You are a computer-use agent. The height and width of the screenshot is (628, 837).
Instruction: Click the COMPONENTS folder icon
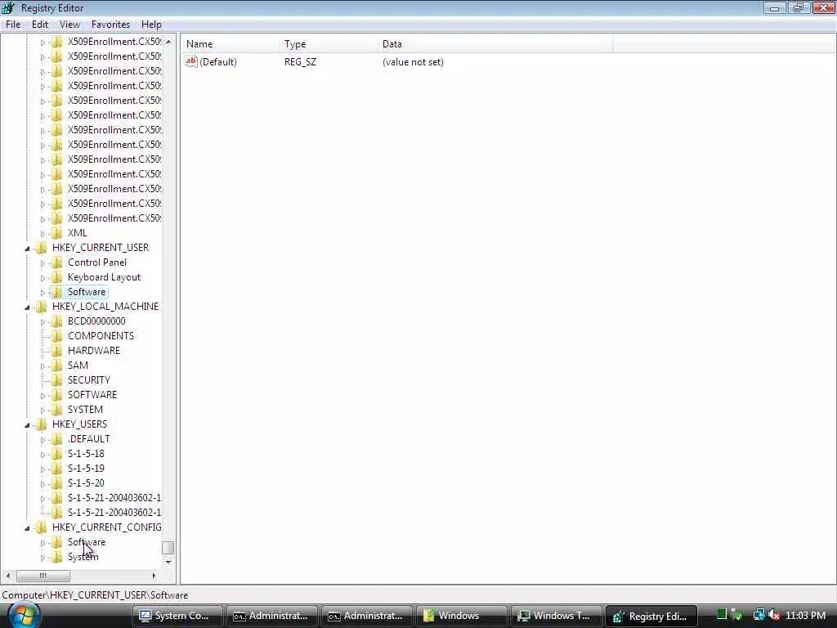(56, 336)
